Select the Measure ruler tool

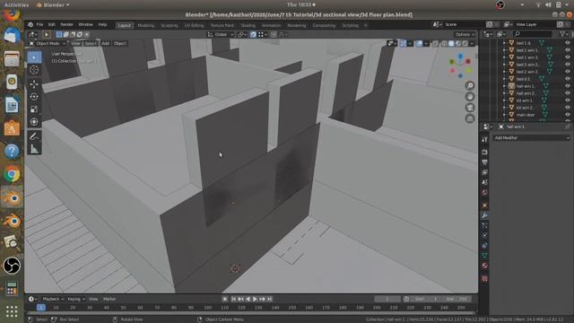coord(34,149)
